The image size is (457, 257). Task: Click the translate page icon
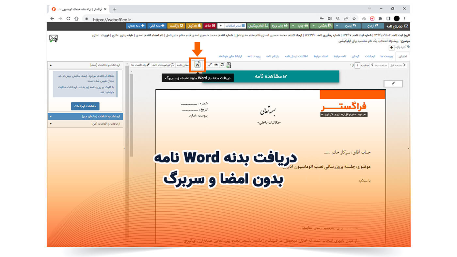pos(330,19)
